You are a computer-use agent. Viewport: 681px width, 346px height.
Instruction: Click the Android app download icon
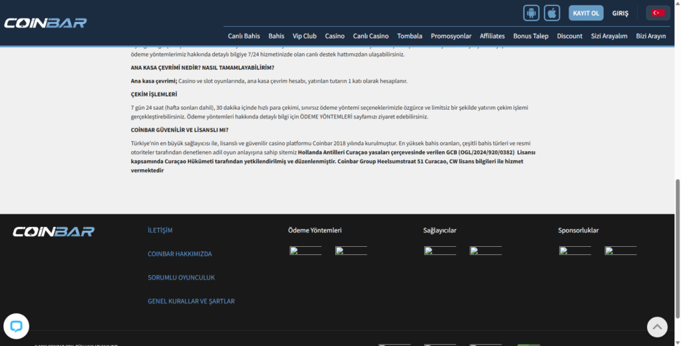coord(531,13)
